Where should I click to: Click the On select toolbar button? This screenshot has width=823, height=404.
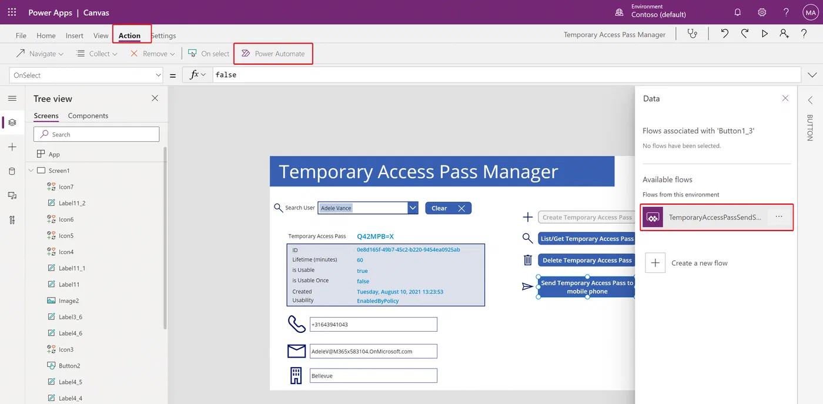[x=209, y=54]
